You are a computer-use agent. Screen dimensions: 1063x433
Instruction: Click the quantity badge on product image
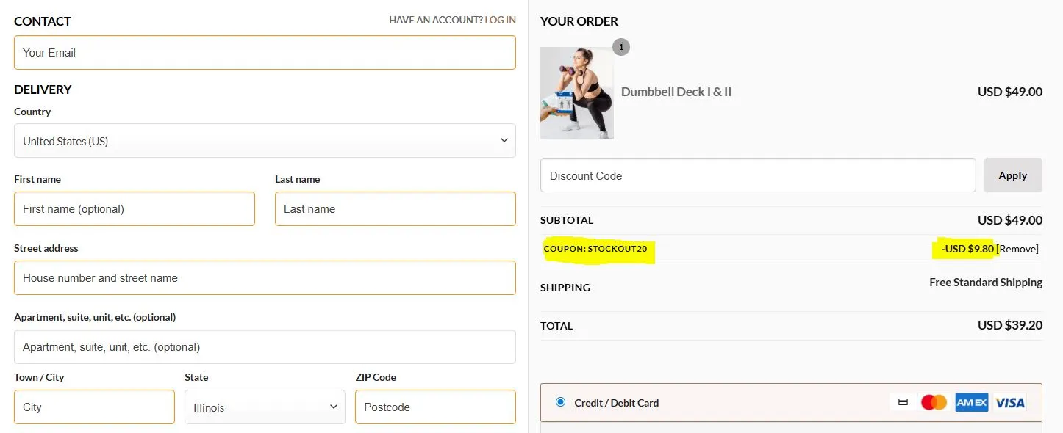621,46
